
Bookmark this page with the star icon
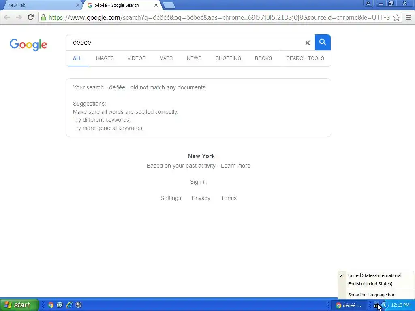(x=396, y=17)
